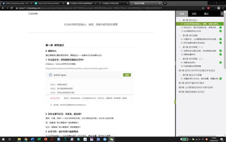Switch to the 笔记 tab
The height and width of the screenshot is (142, 226).
206,14
